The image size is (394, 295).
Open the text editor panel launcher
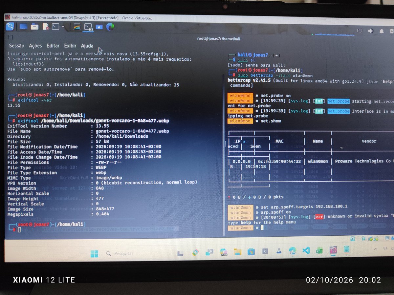(46, 27)
